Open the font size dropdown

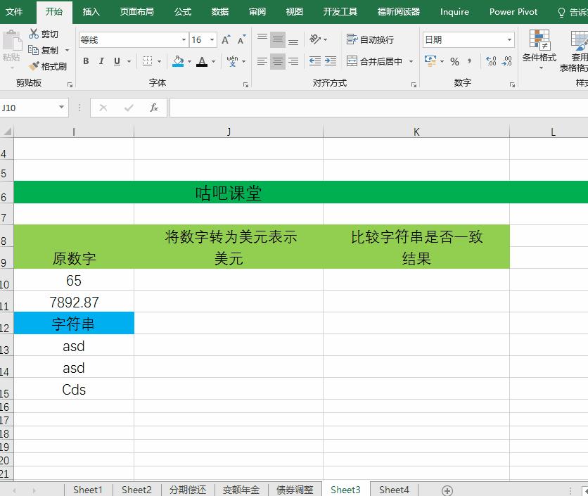click(212, 40)
